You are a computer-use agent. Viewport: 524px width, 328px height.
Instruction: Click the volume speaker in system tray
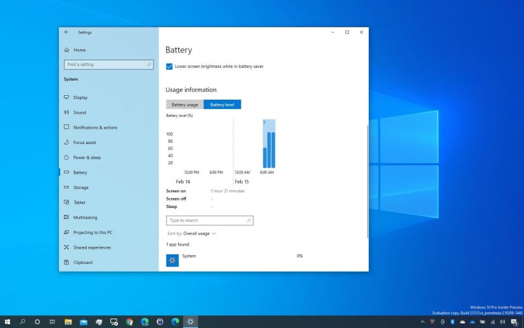(x=502, y=322)
